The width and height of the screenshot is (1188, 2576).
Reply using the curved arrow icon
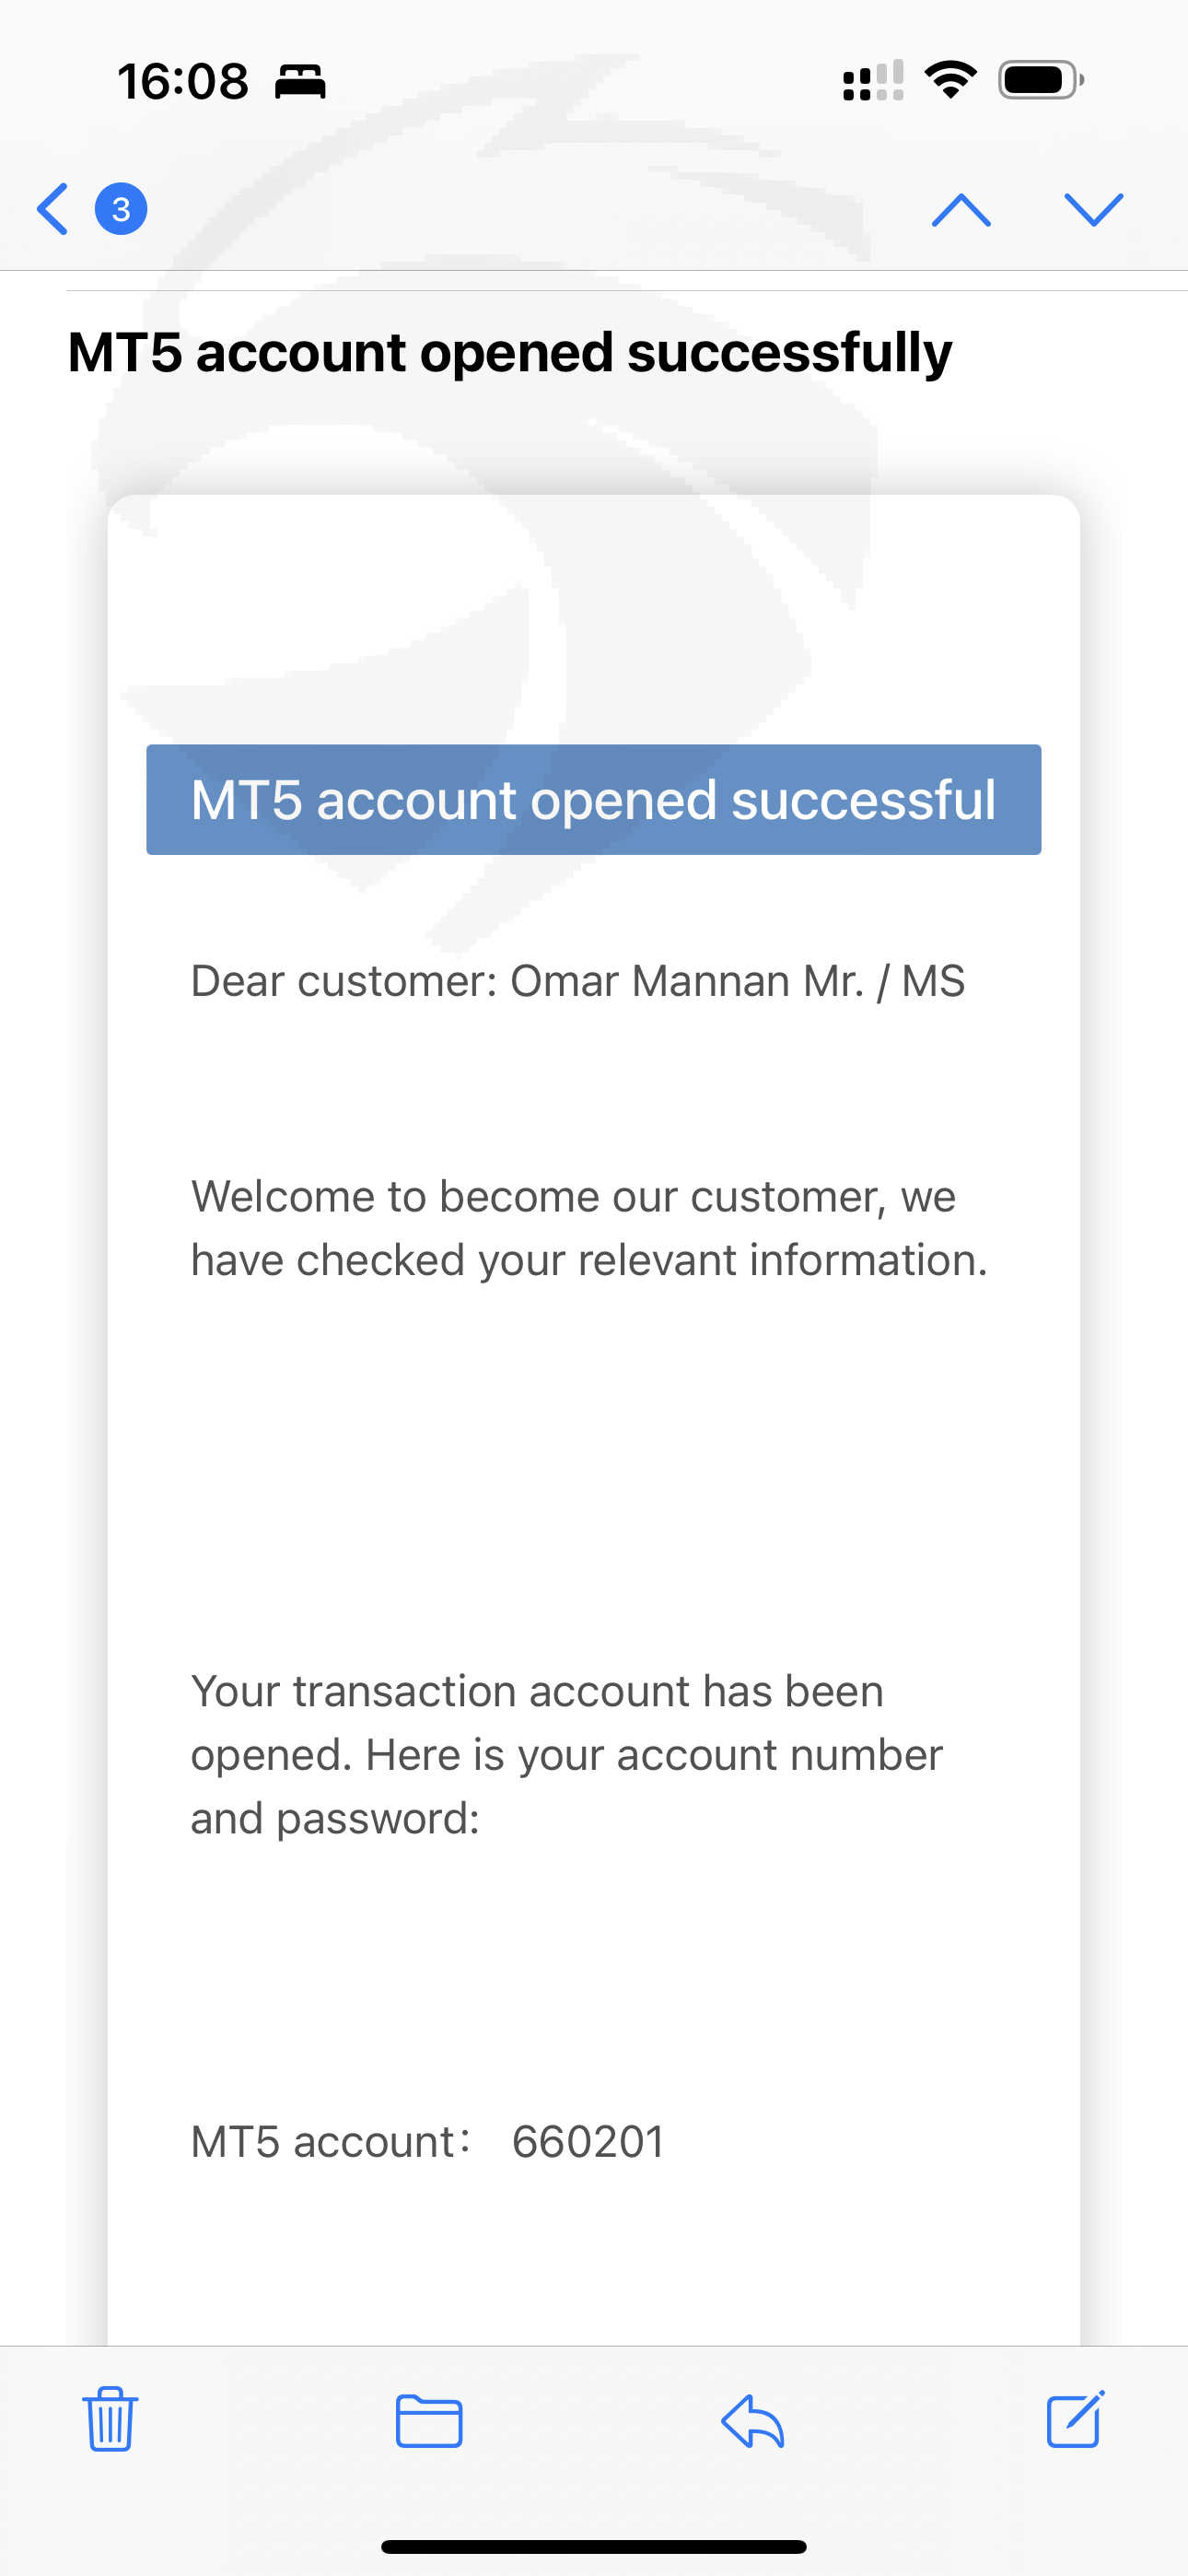click(x=752, y=2420)
